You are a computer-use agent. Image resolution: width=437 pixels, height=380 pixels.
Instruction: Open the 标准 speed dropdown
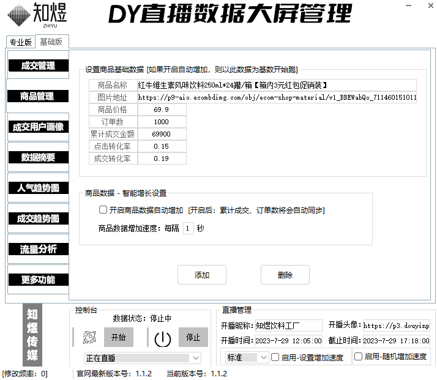247,357
